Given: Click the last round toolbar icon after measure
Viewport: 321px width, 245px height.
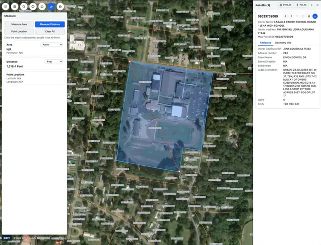Looking at the screenshot, I should [x=60, y=7].
